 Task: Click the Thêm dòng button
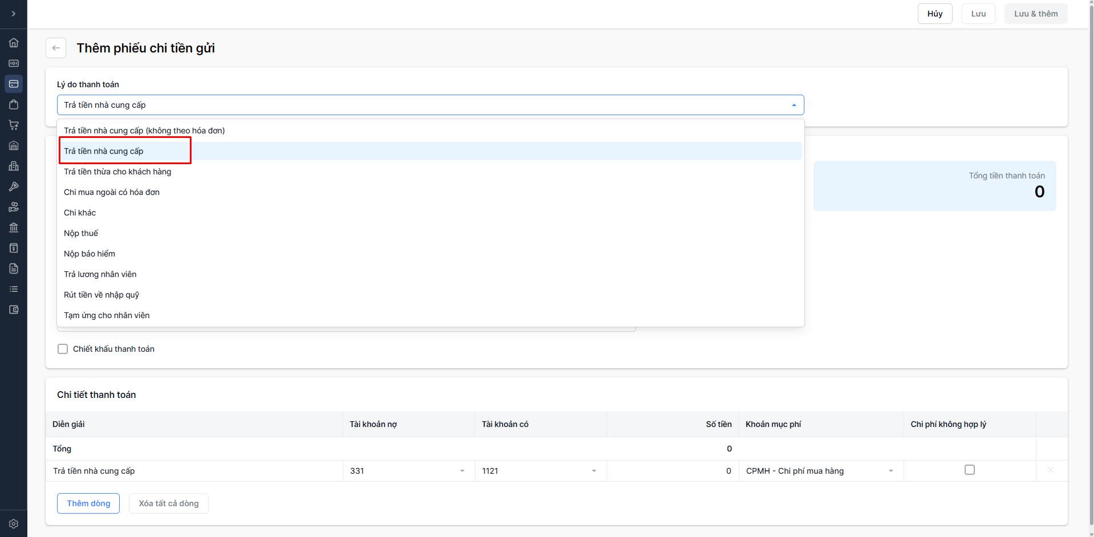(x=88, y=503)
